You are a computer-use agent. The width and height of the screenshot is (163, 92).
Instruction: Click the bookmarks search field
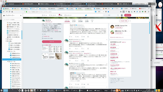click(x=12, y=19)
